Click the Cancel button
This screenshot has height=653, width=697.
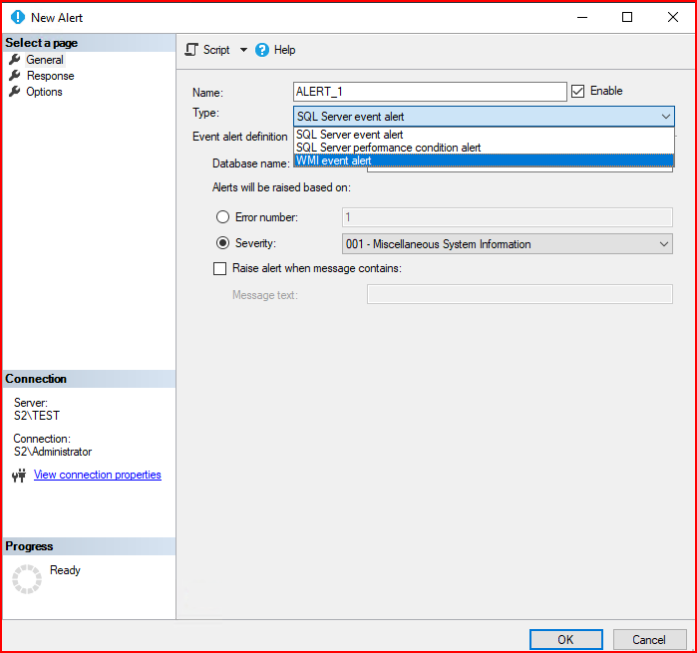pyautogui.click(x=649, y=640)
